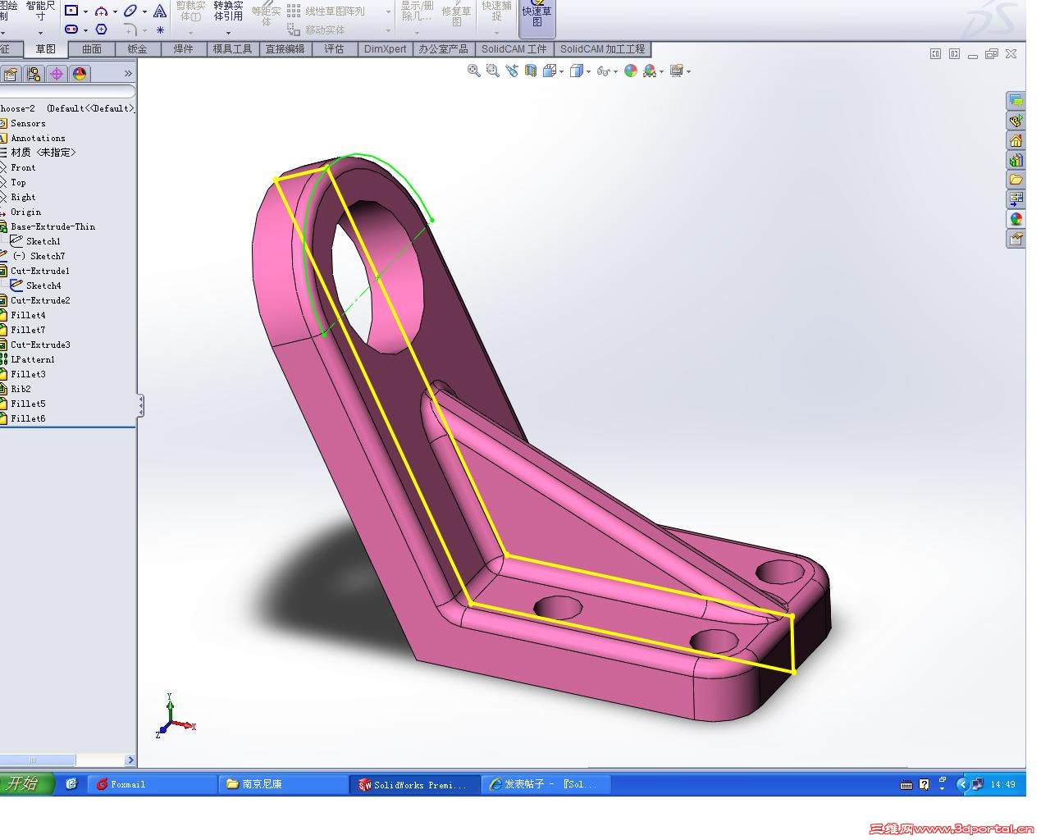The image size is (1050, 840).
Task: Switch to Foxmail in the taskbar
Action: 152,785
